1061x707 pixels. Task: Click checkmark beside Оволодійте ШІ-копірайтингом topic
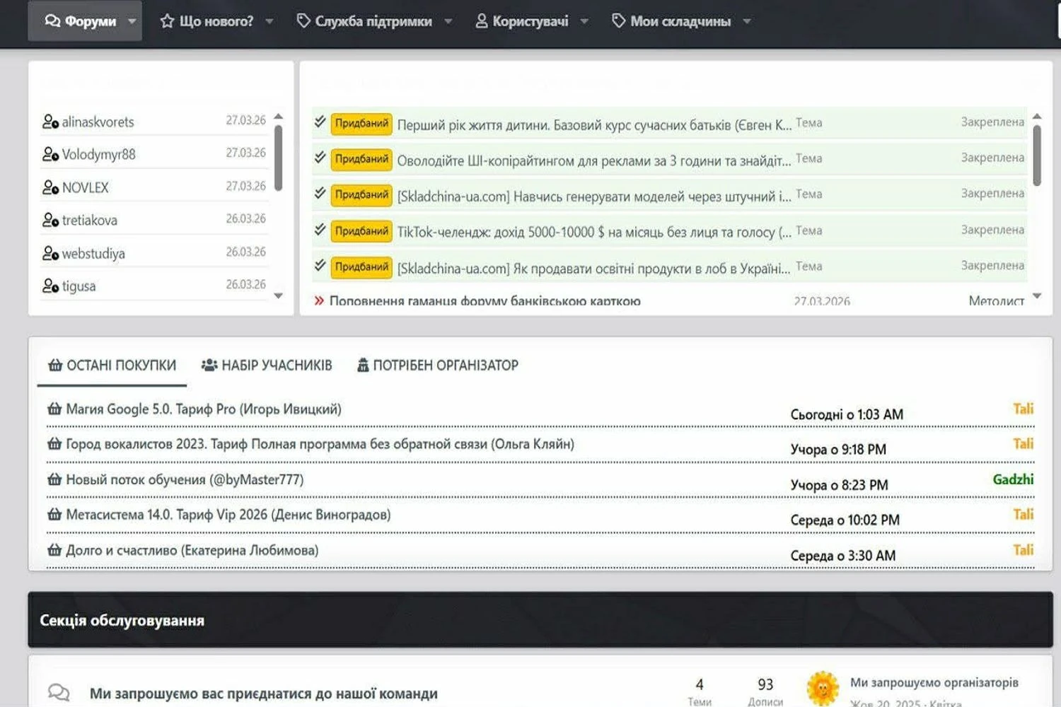(320, 158)
